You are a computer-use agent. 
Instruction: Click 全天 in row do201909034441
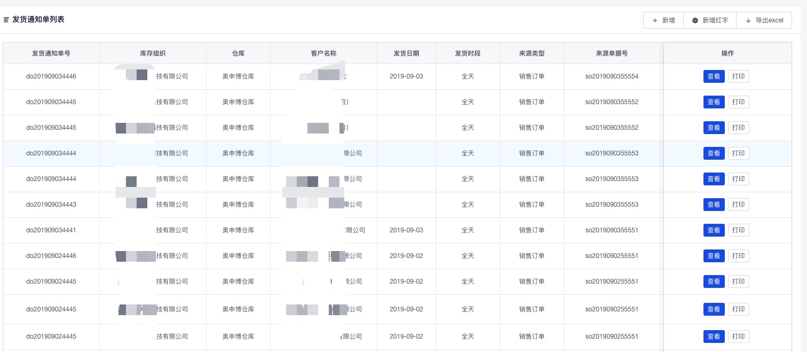468,230
